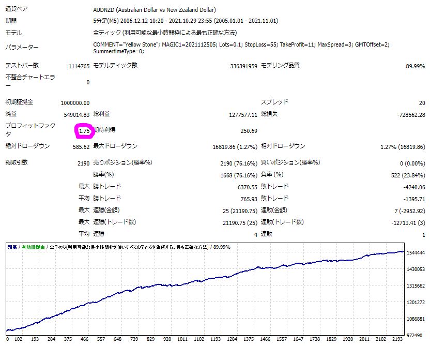Click the 有効証拠金 legend in chart
The height and width of the screenshot is (346, 430).
[33, 247]
